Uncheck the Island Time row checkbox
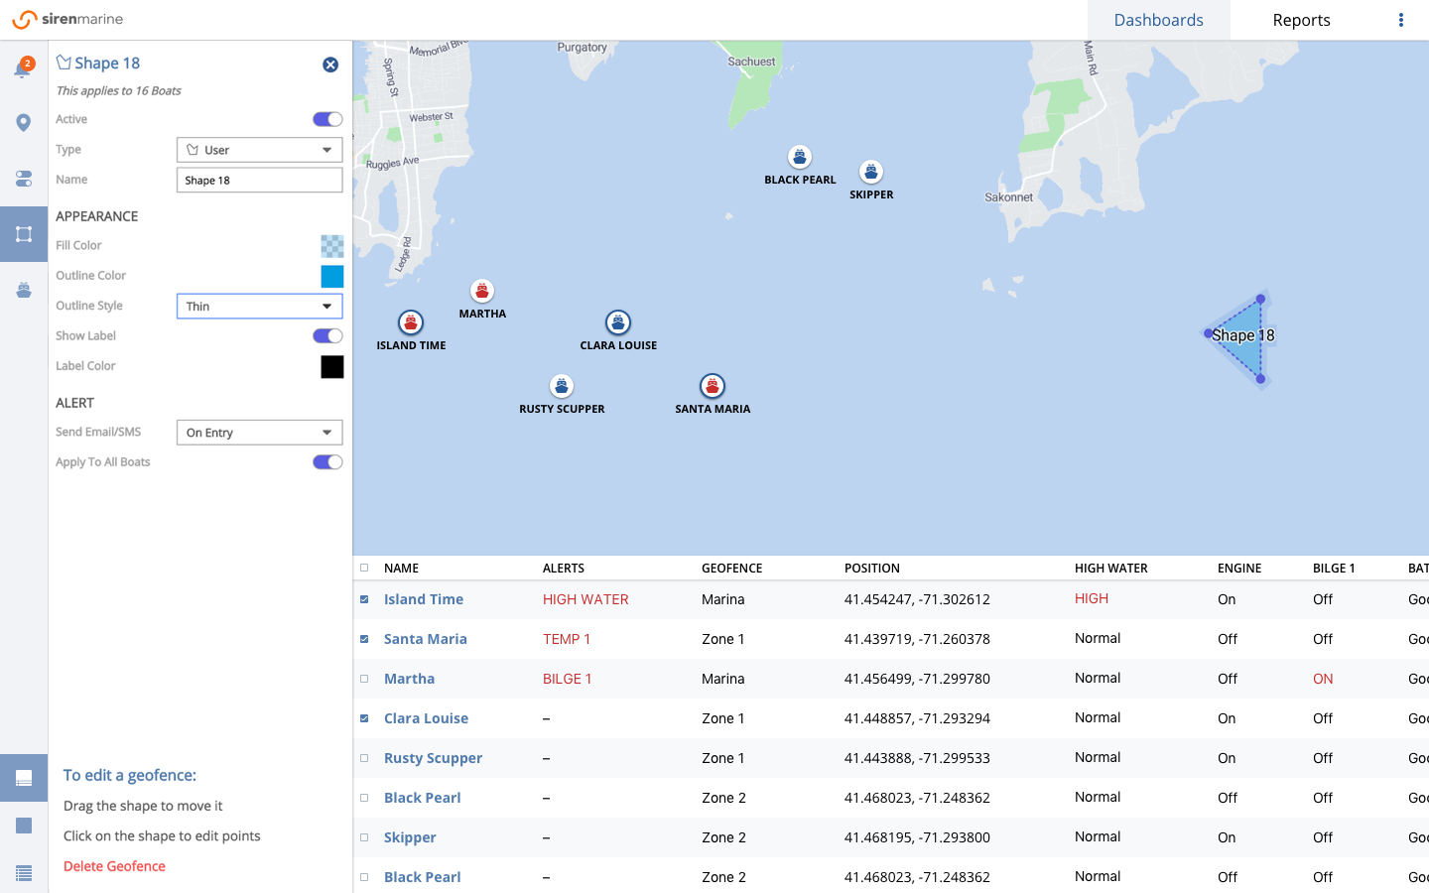The height and width of the screenshot is (893, 1429). 364,599
